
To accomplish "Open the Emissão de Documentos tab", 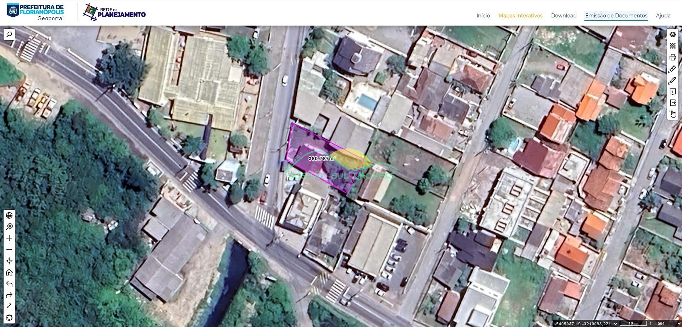I will coord(616,16).
